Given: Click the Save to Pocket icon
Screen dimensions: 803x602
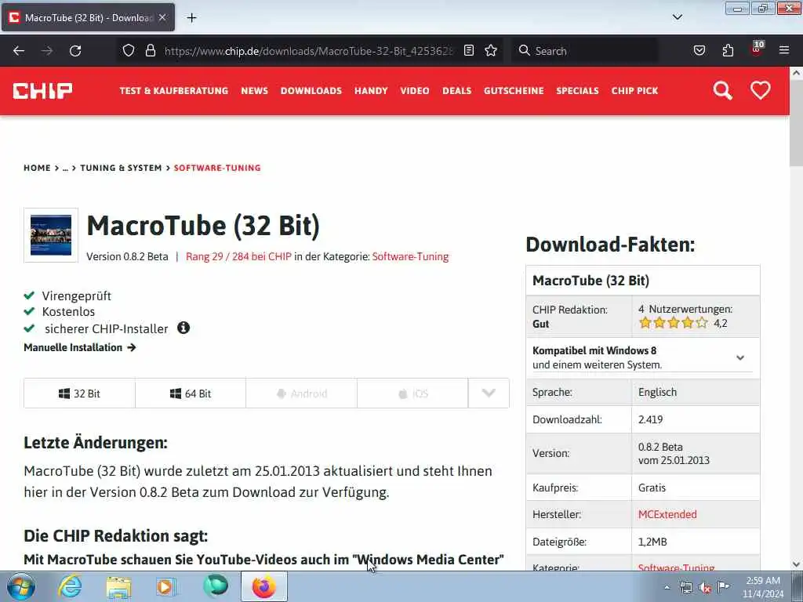Looking at the screenshot, I should pos(699,50).
